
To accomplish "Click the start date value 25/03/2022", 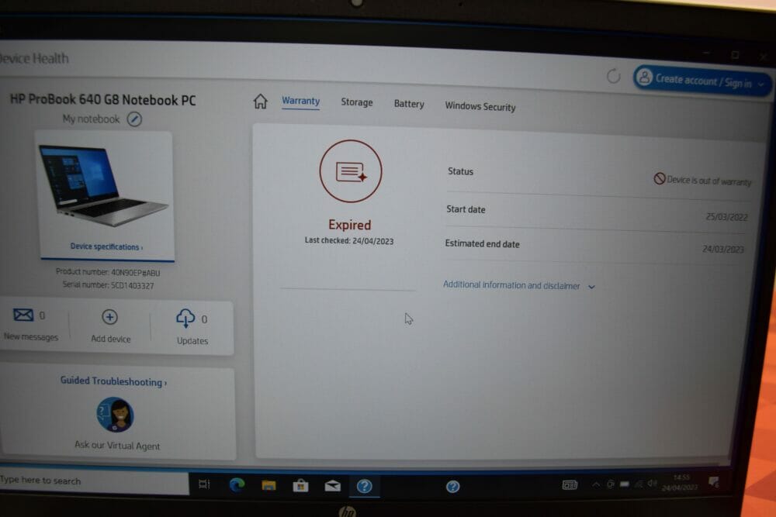I will point(726,217).
